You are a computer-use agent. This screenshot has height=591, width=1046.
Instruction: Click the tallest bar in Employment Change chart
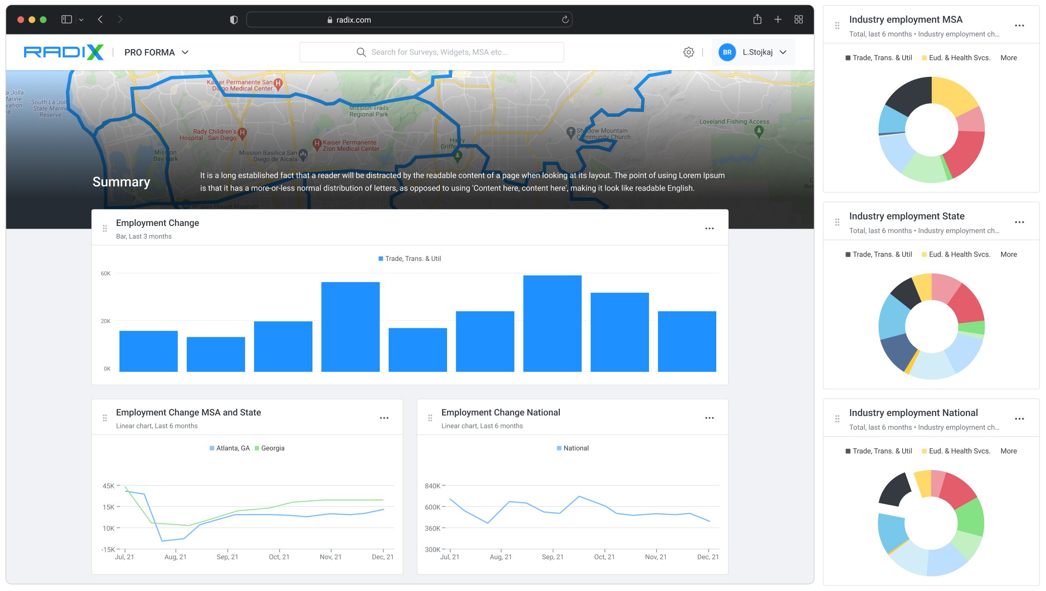pyautogui.click(x=552, y=323)
